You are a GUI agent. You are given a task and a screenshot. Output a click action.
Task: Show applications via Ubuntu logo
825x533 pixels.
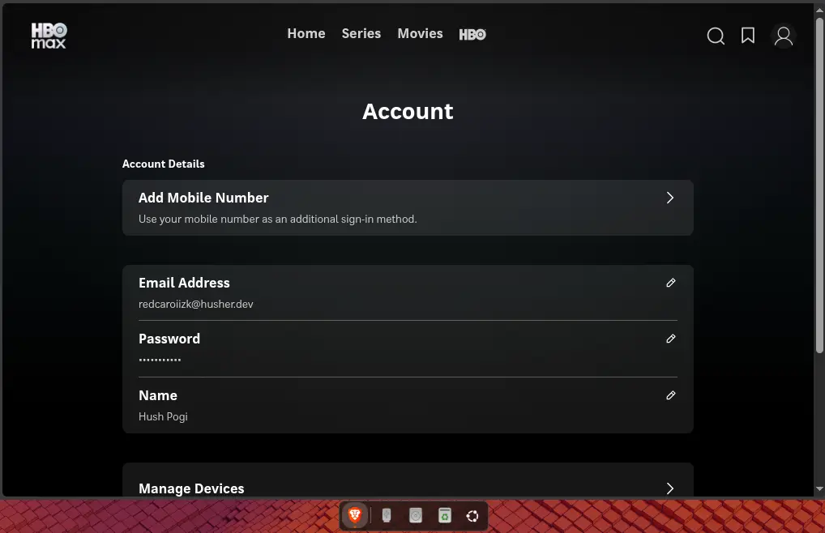[472, 516]
